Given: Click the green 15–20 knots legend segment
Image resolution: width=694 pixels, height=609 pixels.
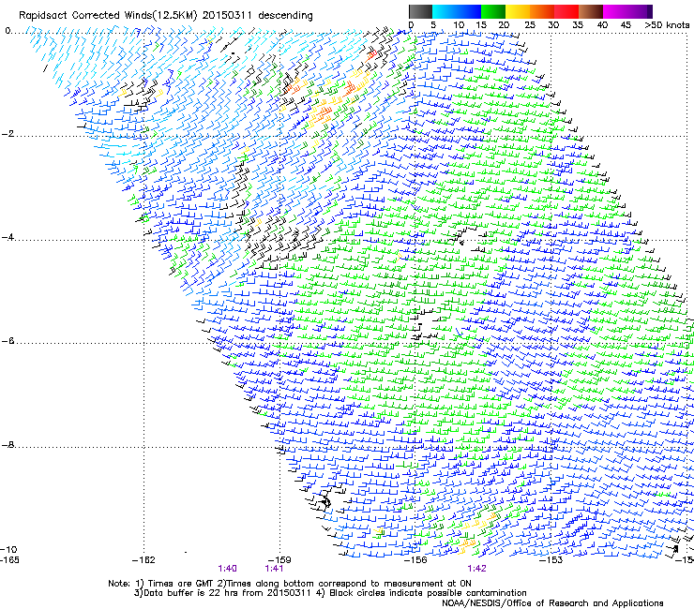Looking at the screenshot, I should pos(493,11).
